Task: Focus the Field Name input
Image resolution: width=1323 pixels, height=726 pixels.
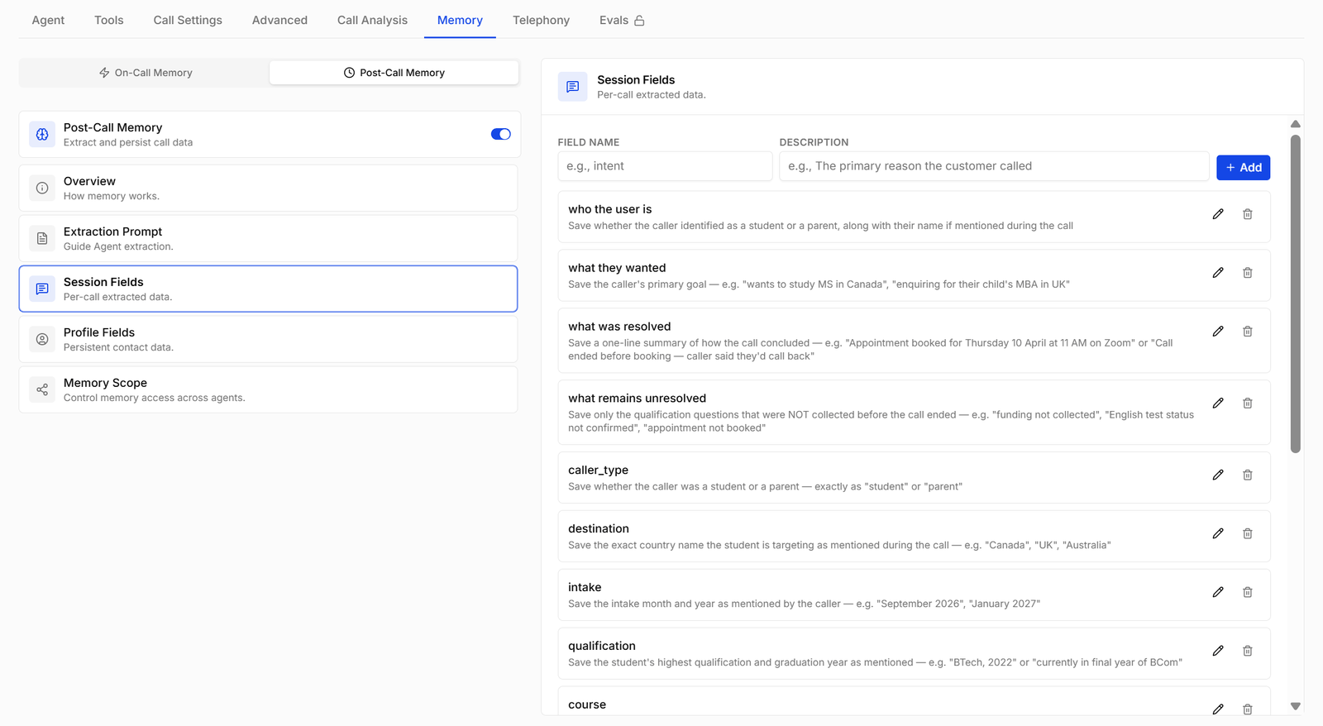Action: [665, 166]
